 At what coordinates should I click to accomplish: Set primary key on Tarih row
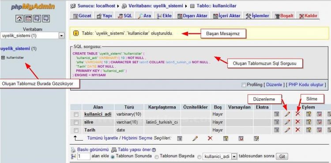(308, 130)
